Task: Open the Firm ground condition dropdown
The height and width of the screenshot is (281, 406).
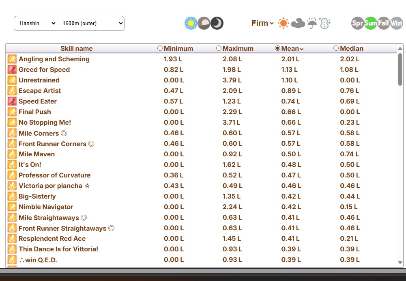Action: click(262, 23)
